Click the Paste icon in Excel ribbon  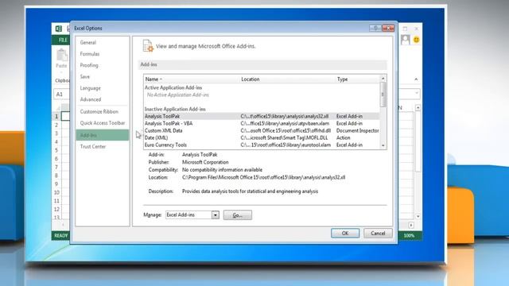click(x=62, y=56)
